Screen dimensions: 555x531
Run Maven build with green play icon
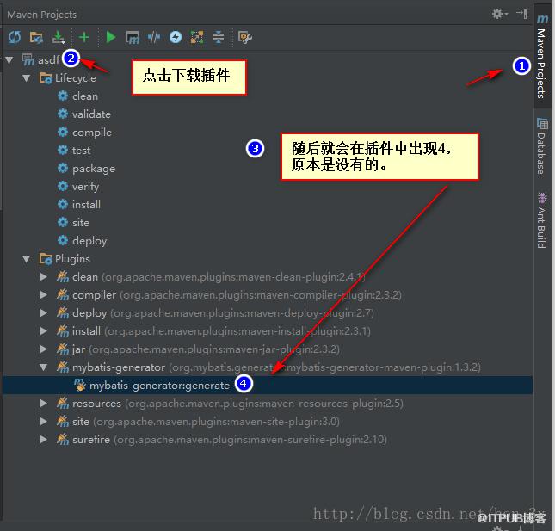coord(111,37)
